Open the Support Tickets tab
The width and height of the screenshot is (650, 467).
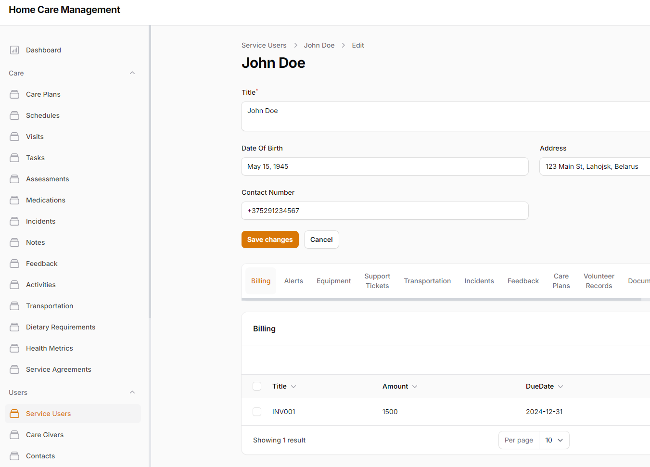pos(377,281)
